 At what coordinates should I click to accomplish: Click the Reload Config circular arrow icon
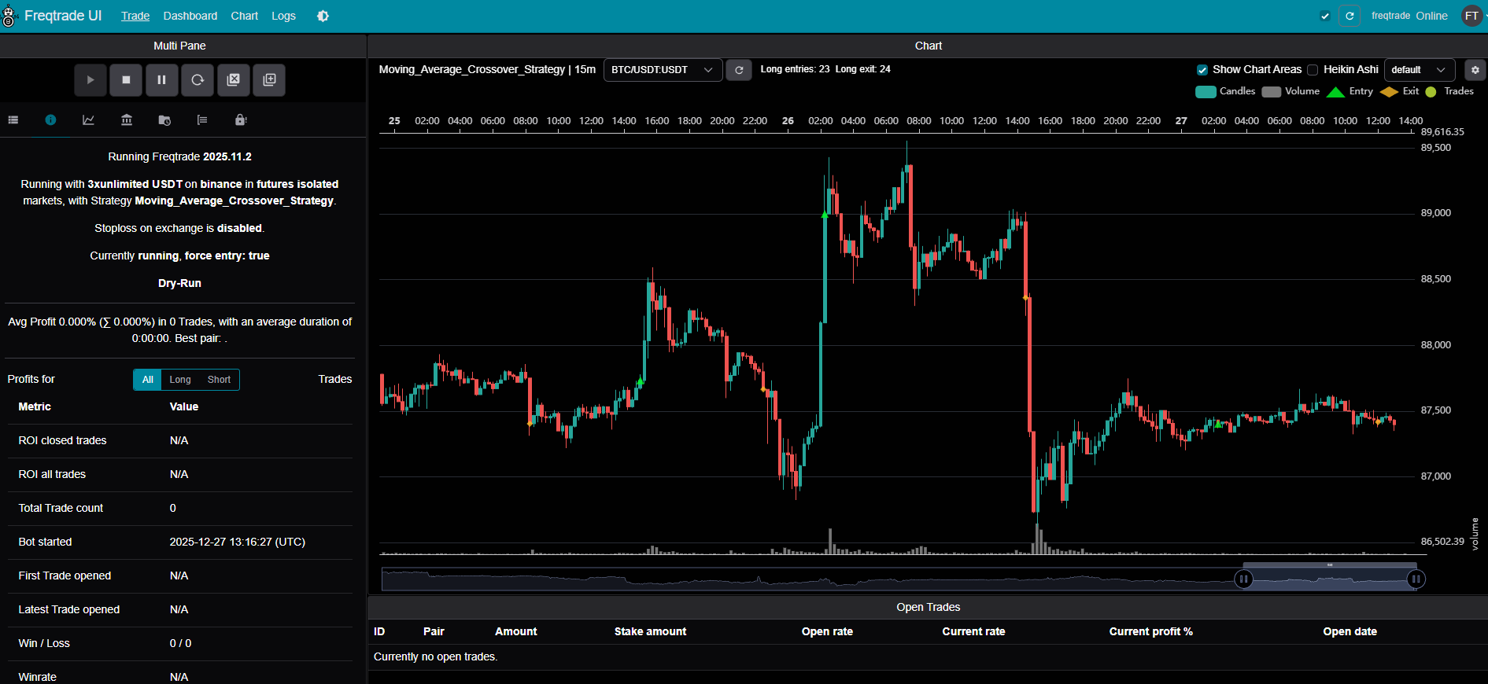coord(198,79)
